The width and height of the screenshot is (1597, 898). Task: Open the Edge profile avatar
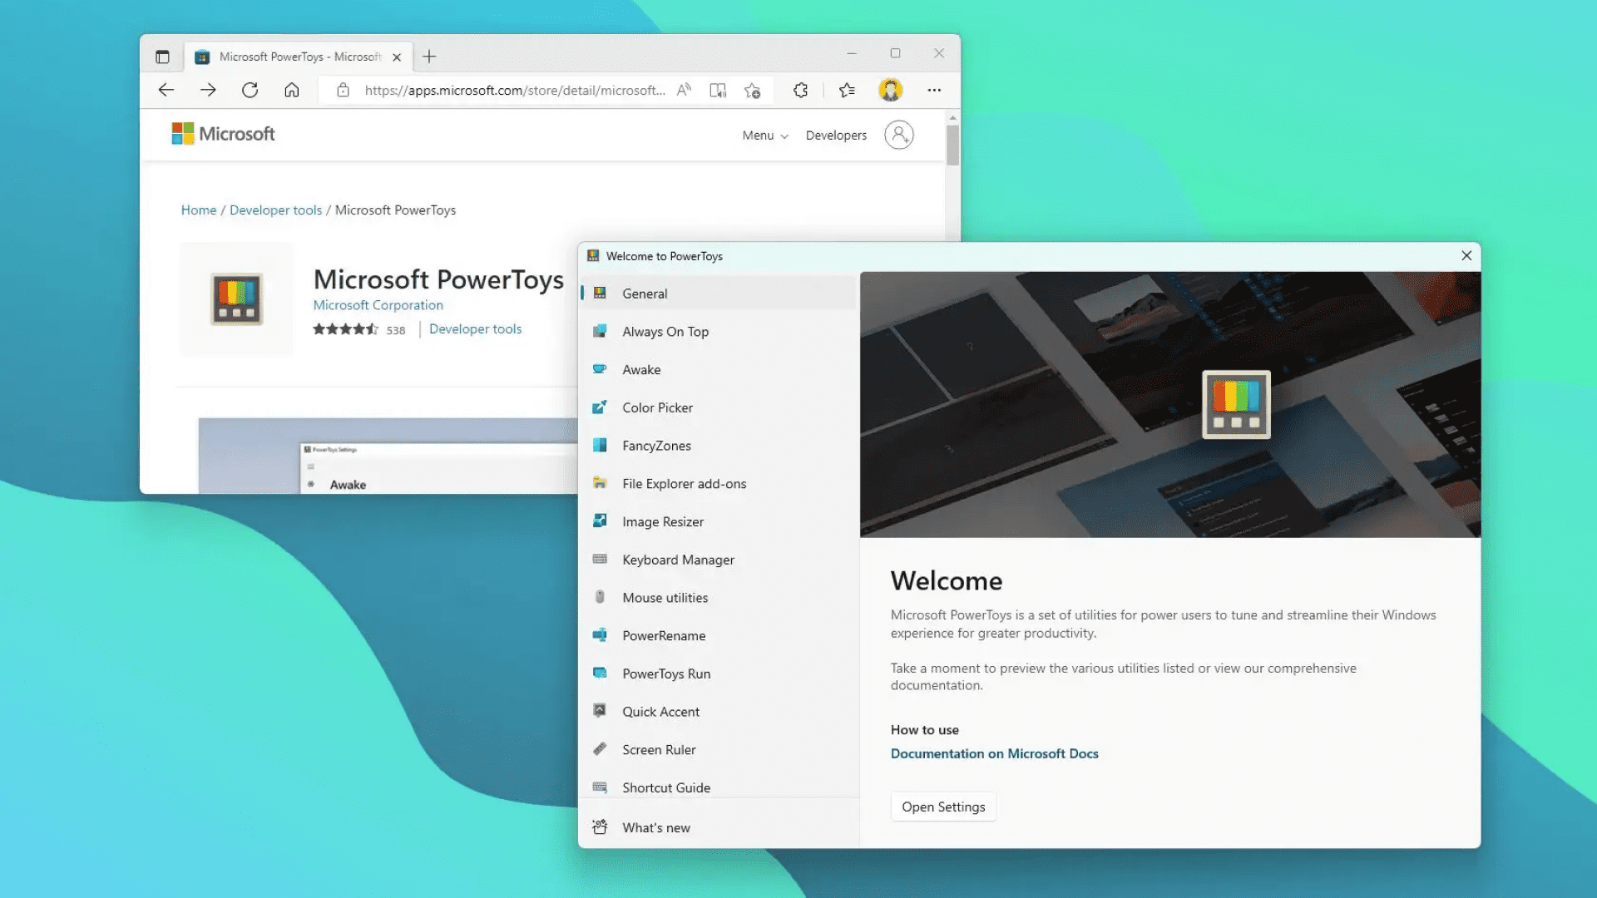(891, 90)
